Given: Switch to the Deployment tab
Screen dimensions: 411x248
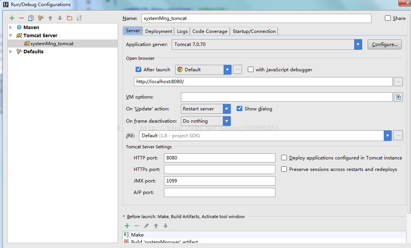Looking at the screenshot, I should 159,31.
